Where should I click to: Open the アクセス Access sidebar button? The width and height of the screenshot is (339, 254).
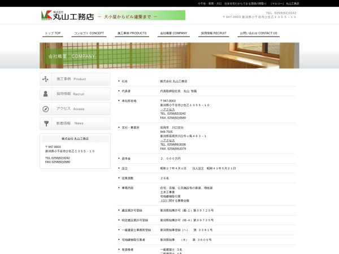[x=75, y=108]
